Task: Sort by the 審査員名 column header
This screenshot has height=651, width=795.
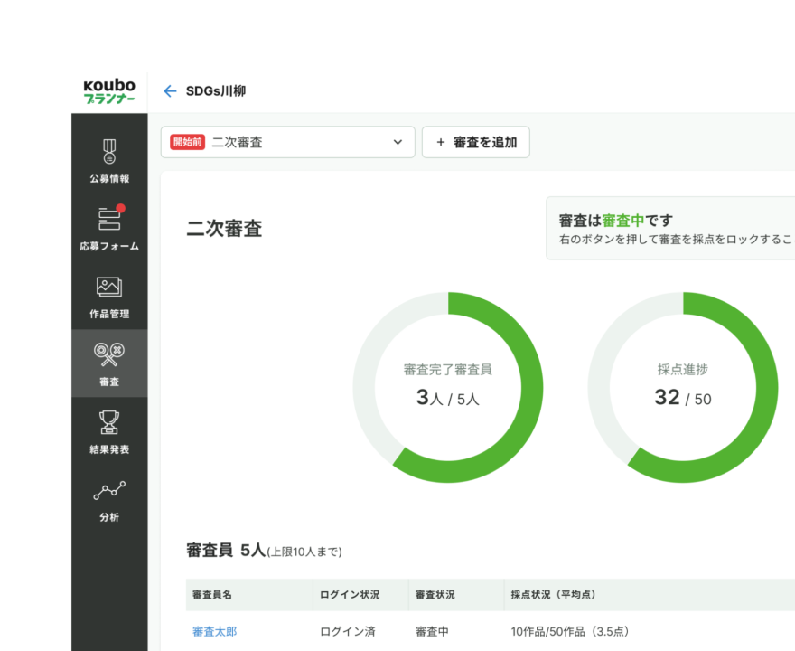Action: coord(212,595)
